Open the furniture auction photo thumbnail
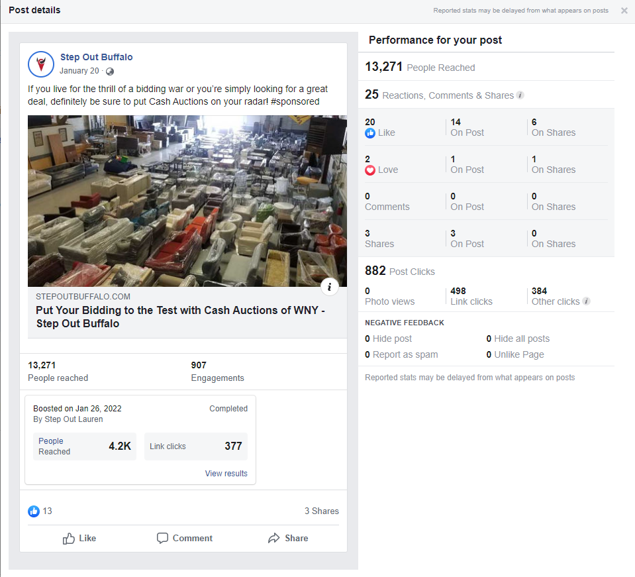This screenshot has height=577, width=635. tap(187, 201)
